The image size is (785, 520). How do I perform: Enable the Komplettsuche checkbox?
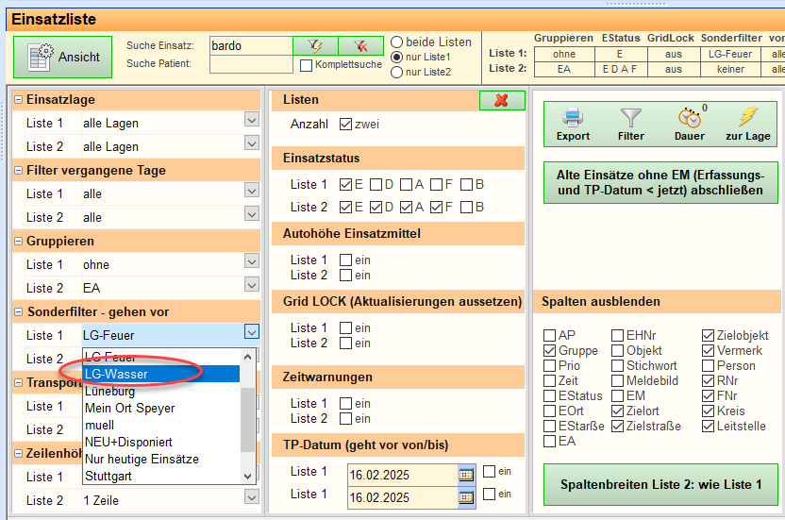point(307,65)
